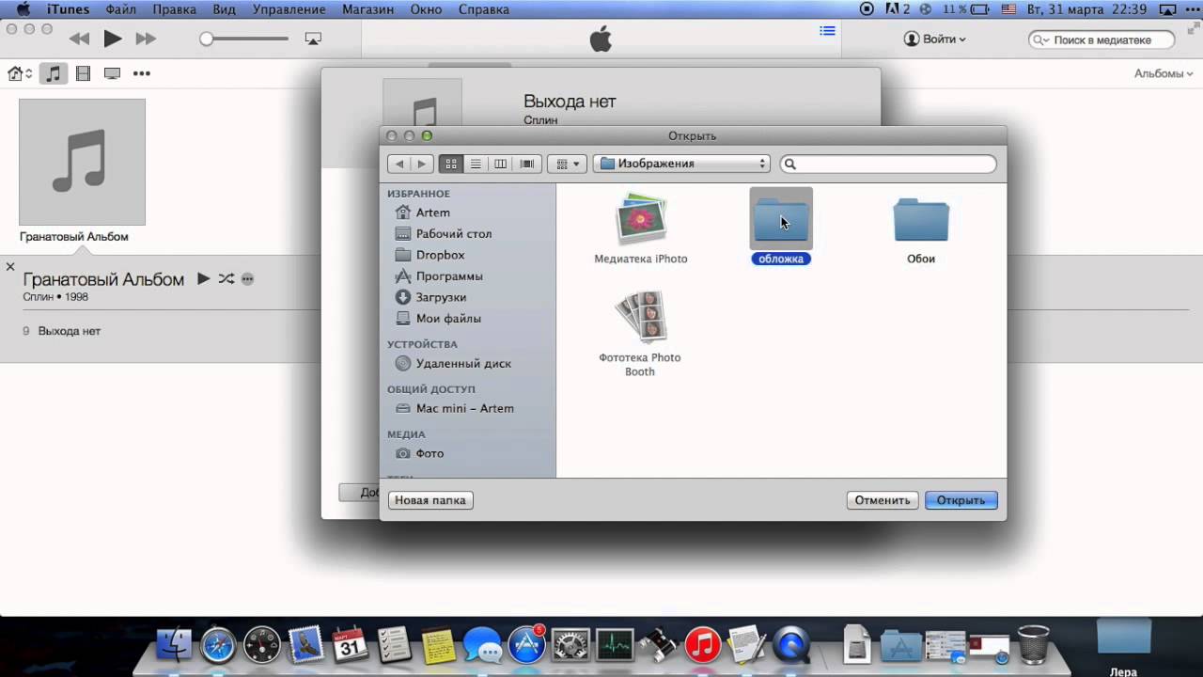Click the Open dialog search field
Image resolution: width=1203 pixels, height=677 pixels.
888,164
